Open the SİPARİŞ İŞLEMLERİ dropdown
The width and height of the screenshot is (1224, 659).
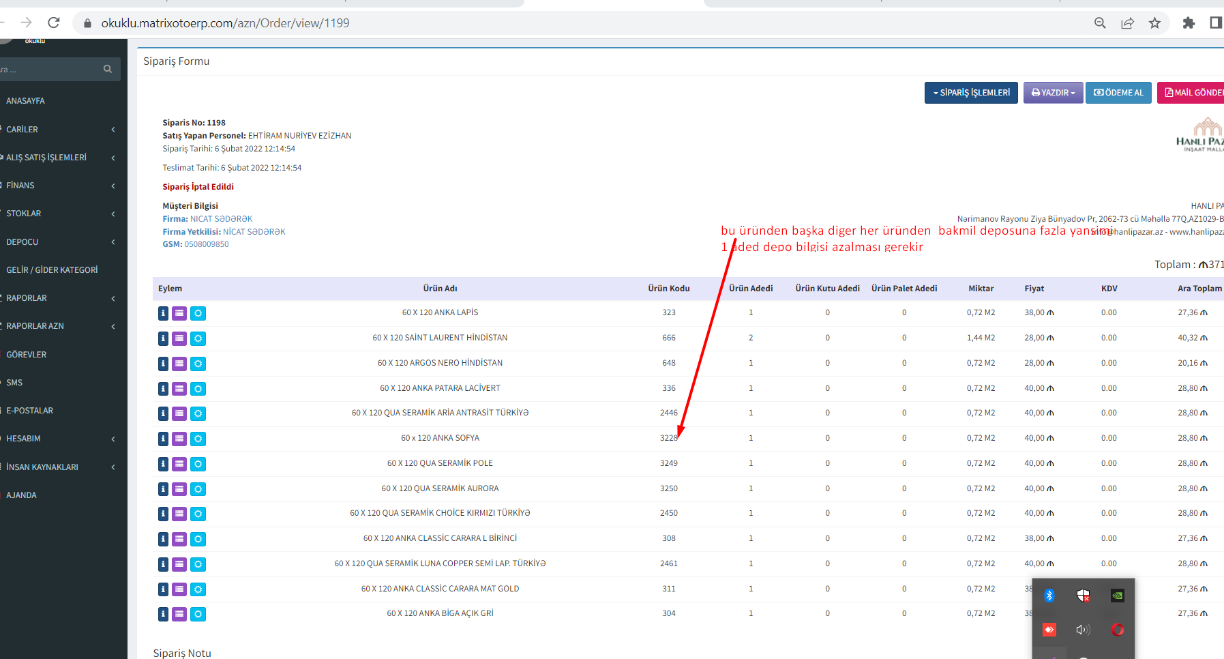point(971,93)
